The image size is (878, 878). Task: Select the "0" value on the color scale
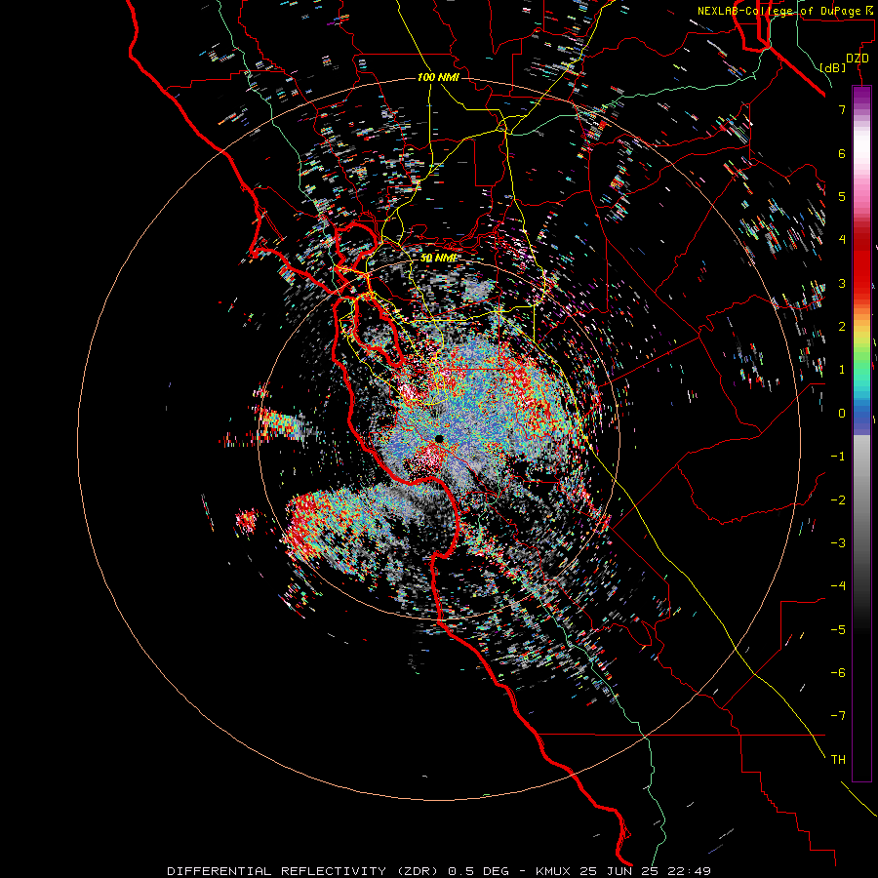(x=842, y=414)
